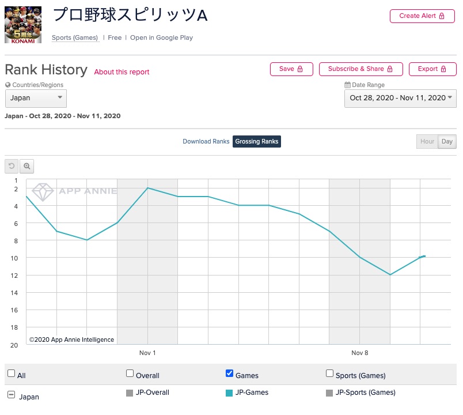Select the Grossing Ranks tab

257,141
